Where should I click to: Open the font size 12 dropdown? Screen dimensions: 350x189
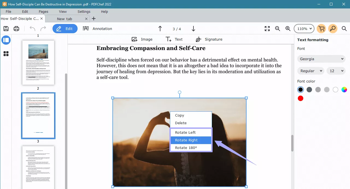pyautogui.click(x=336, y=71)
